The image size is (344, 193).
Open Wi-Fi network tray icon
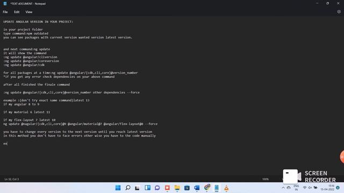click(305, 188)
